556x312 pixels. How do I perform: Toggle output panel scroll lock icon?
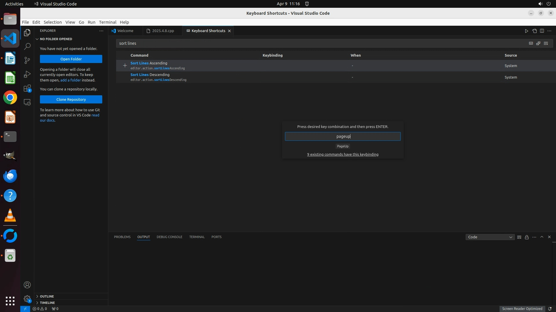coord(527,237)
